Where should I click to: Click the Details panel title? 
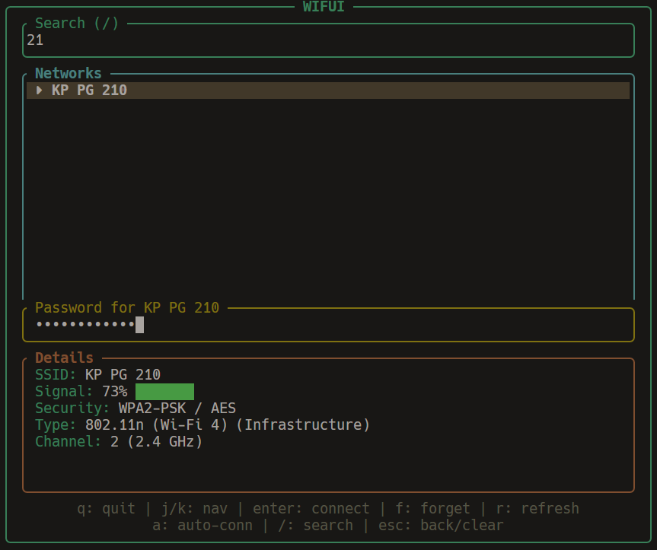tap(64, 358)
